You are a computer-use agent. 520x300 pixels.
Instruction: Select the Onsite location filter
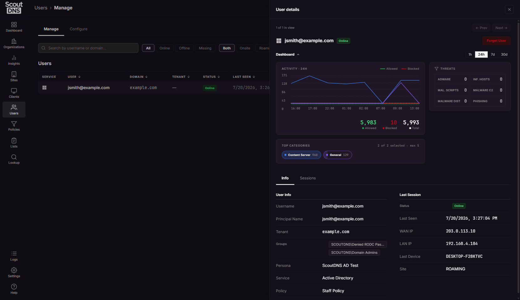(245, 48)
